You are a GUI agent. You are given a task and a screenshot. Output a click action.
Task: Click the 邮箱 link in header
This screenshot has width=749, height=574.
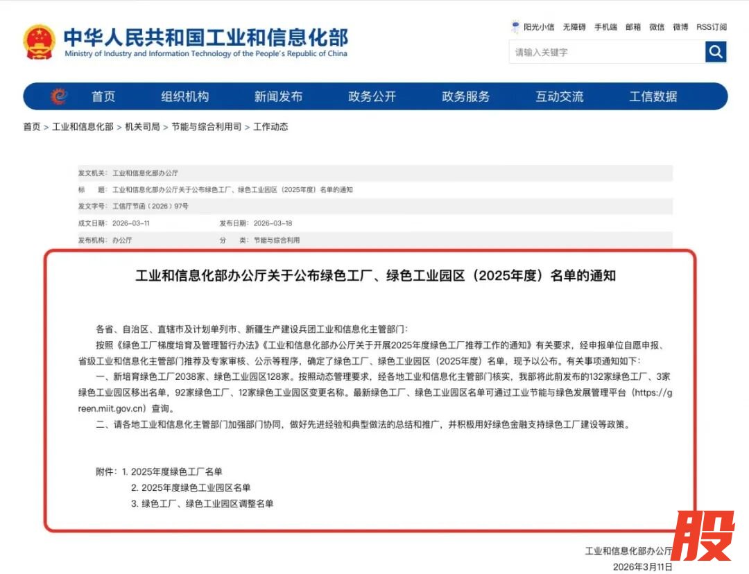pyautogui.click(x=632, y=27)
